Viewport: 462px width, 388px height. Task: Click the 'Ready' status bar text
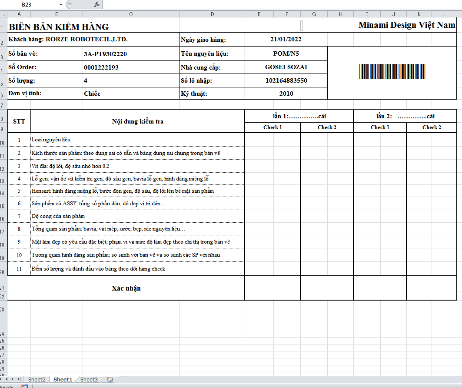tap(7, 386)
